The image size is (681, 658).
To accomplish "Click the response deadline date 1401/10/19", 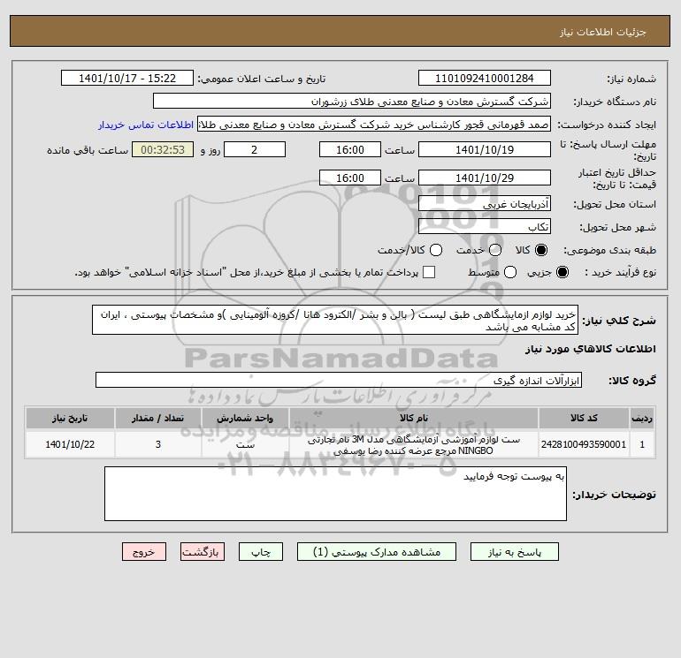I will pyautogui.click(x=485, y=149).
